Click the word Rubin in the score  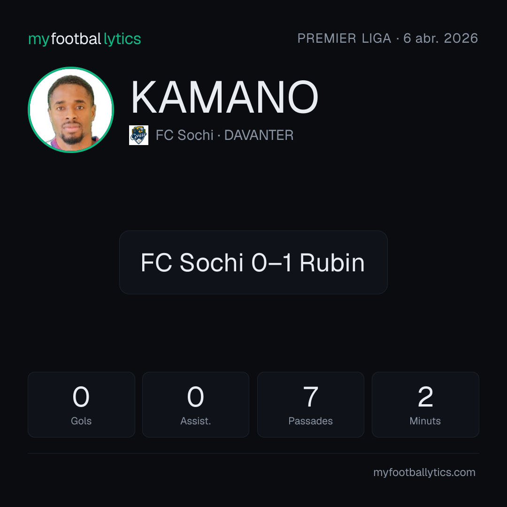(332, 262)
